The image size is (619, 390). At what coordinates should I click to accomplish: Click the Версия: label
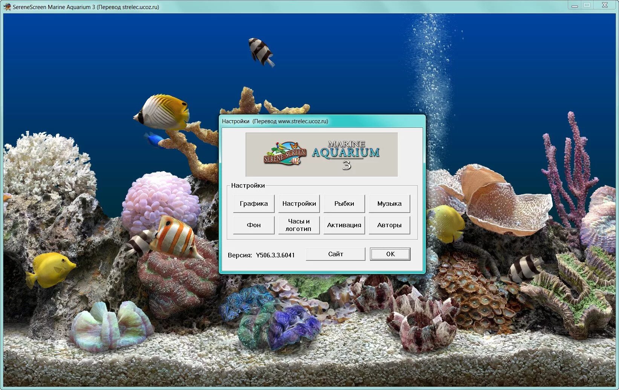240,255
